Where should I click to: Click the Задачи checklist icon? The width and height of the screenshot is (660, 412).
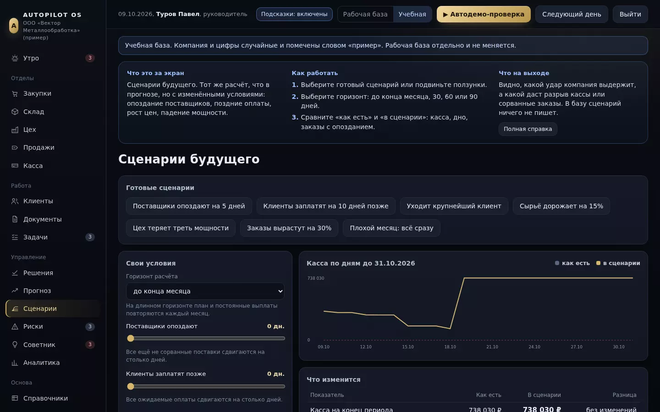(x=15, y=237)
